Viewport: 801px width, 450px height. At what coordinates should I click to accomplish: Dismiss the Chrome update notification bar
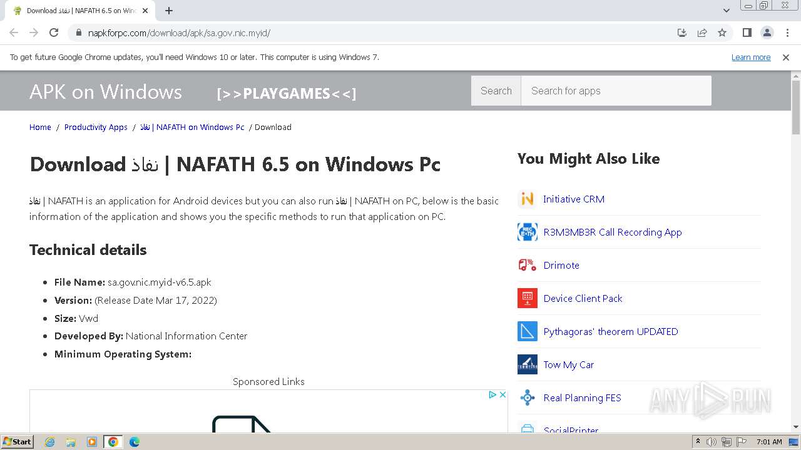click(x=786, y=57)
